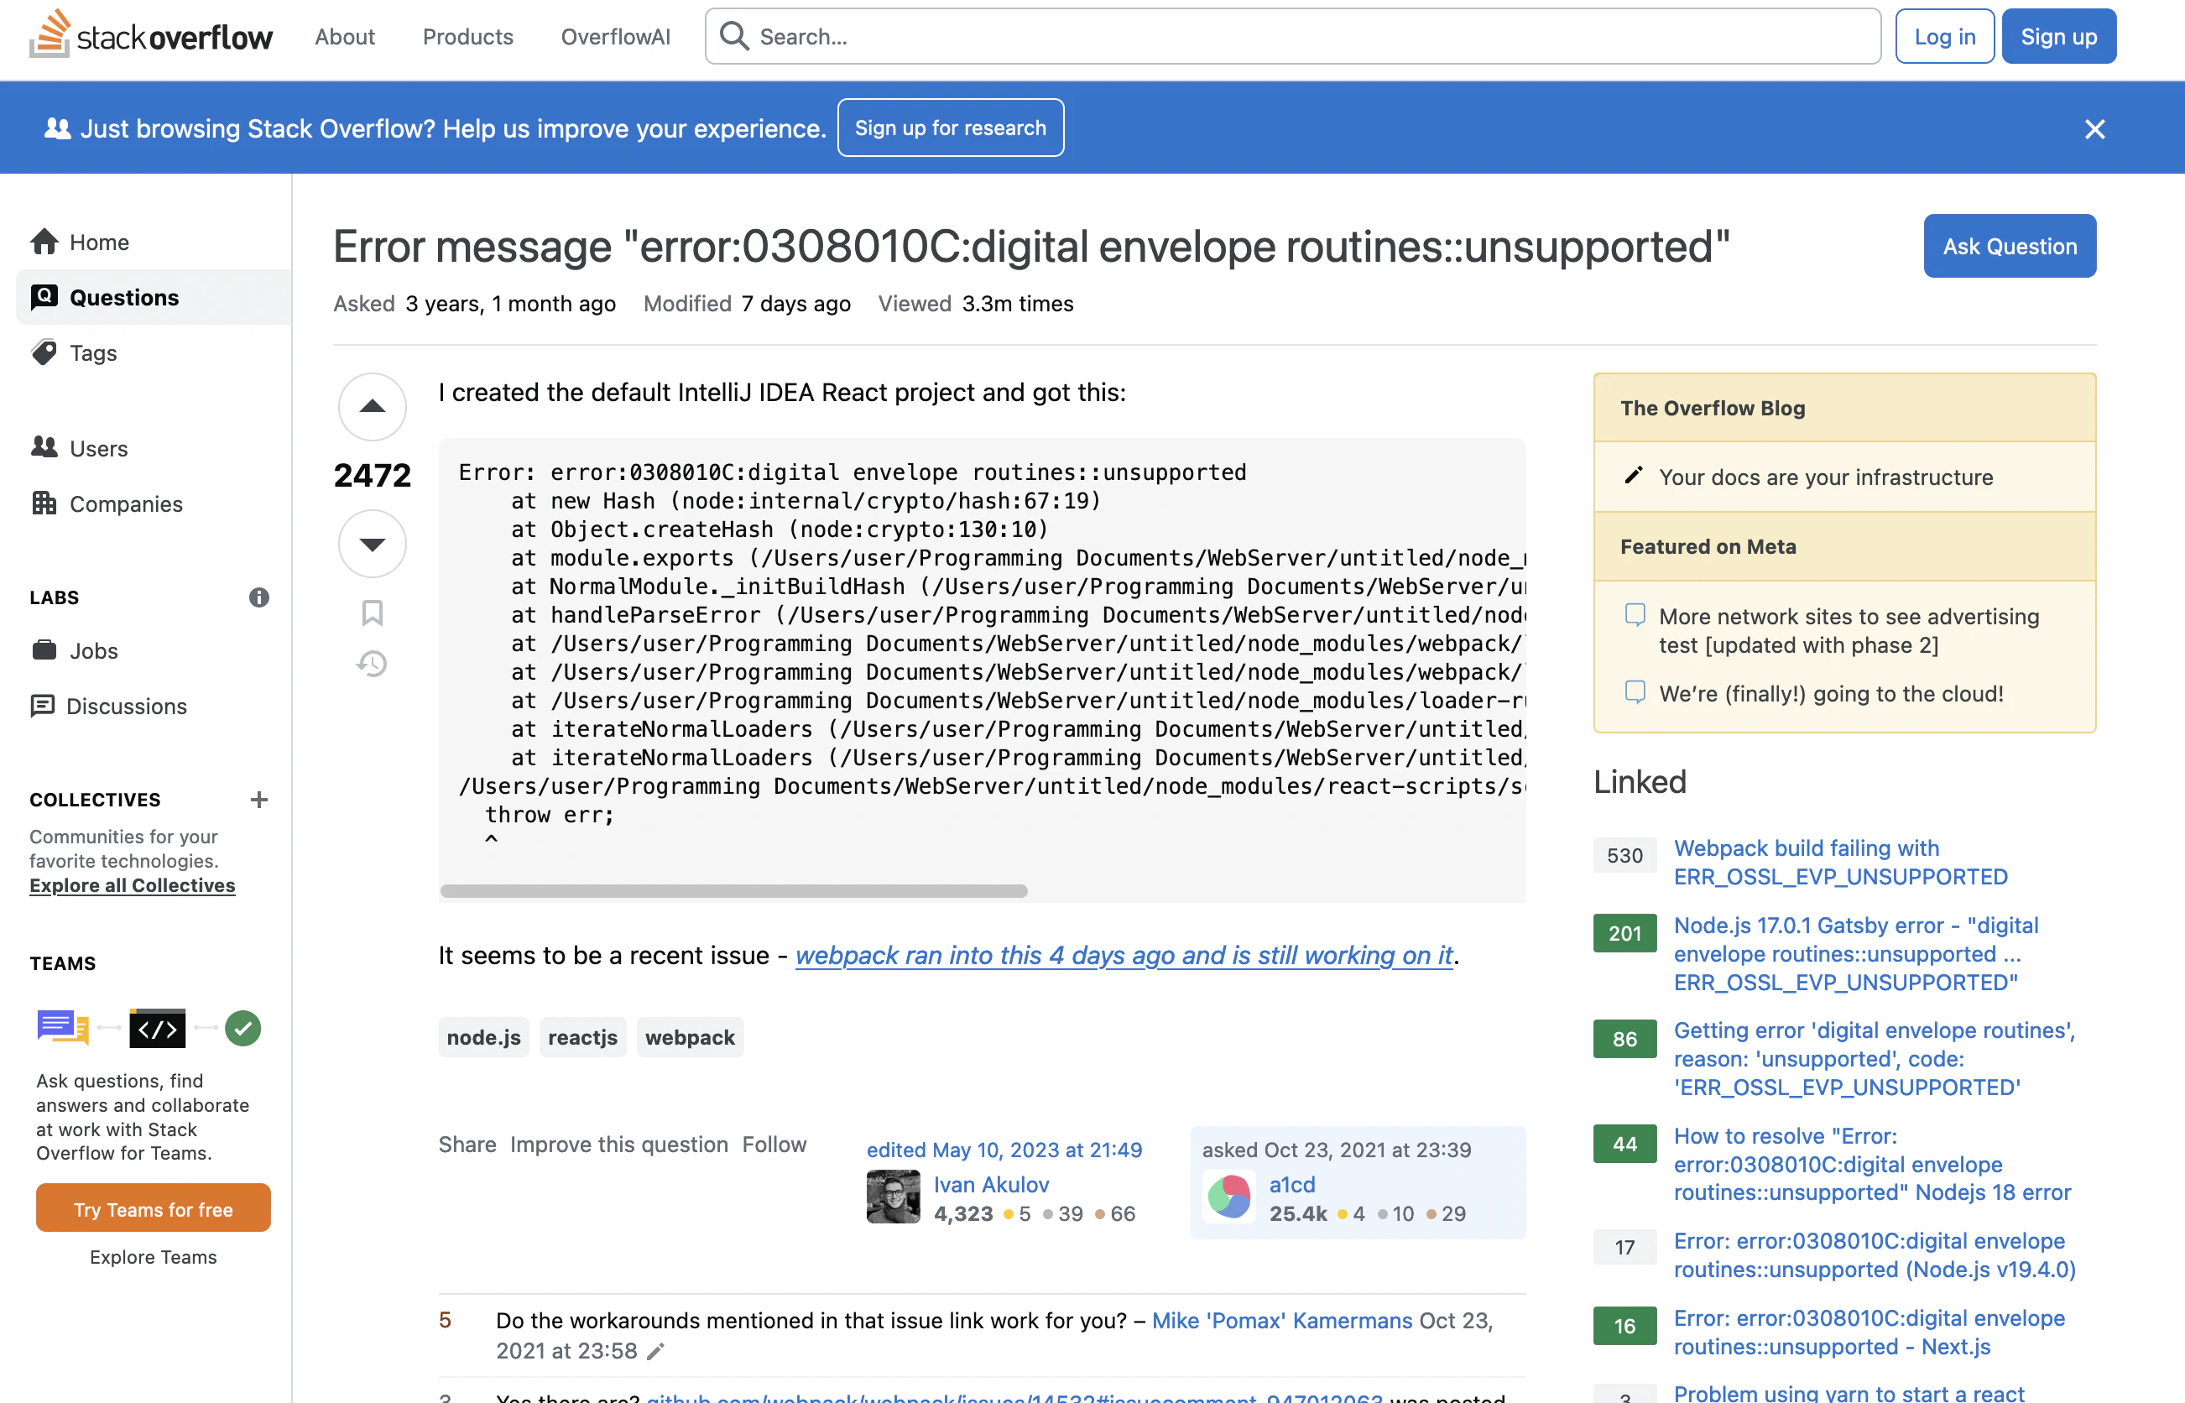This screenshot has height=1403, width=2185.
Task: Open the About menu item
Action: coord(344,36)
